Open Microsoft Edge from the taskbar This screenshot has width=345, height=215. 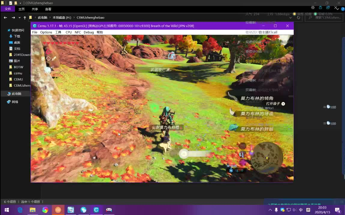click(20, 210)
